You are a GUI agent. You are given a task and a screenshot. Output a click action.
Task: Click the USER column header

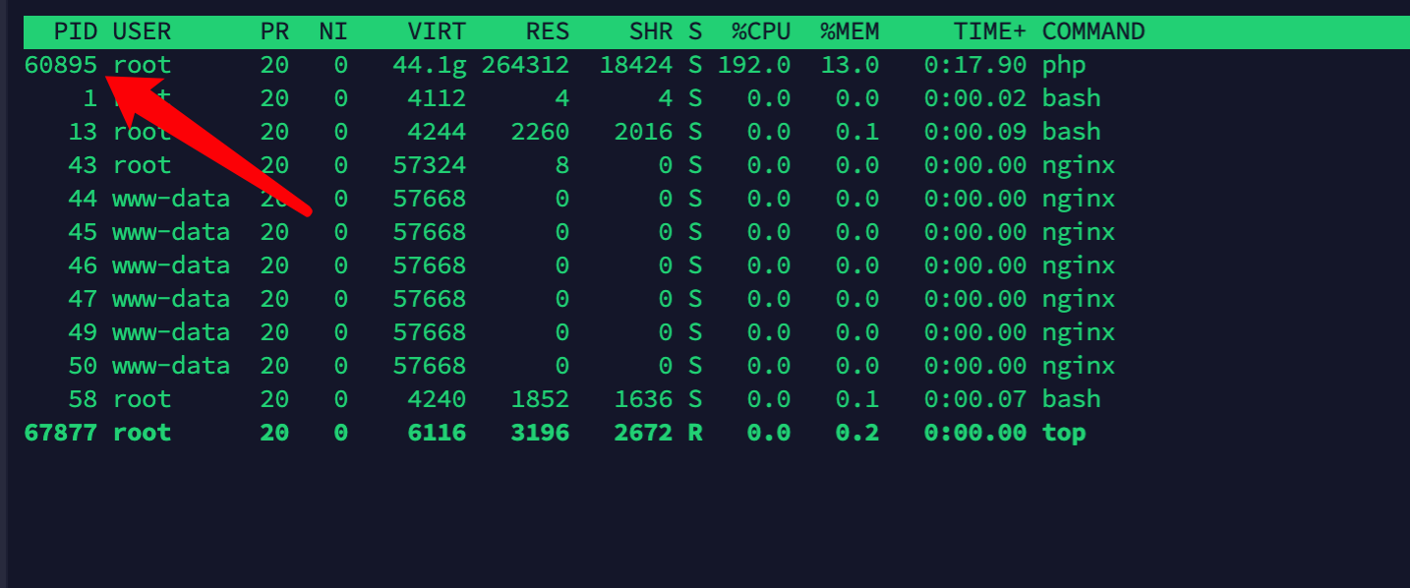coord(142,31)
